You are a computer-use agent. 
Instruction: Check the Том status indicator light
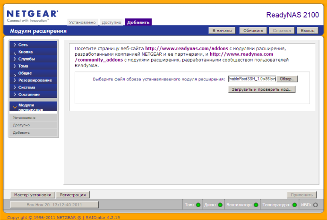click(198, 205)
